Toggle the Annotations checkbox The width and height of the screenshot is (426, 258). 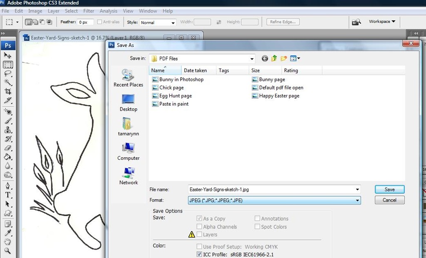tap(257, 219)
